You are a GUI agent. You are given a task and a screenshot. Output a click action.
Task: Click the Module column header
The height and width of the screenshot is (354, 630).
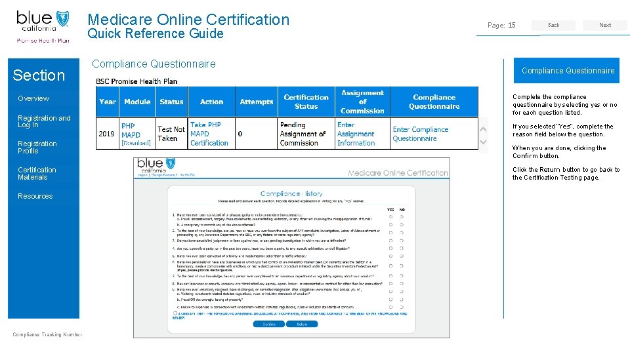pos(137,102)
